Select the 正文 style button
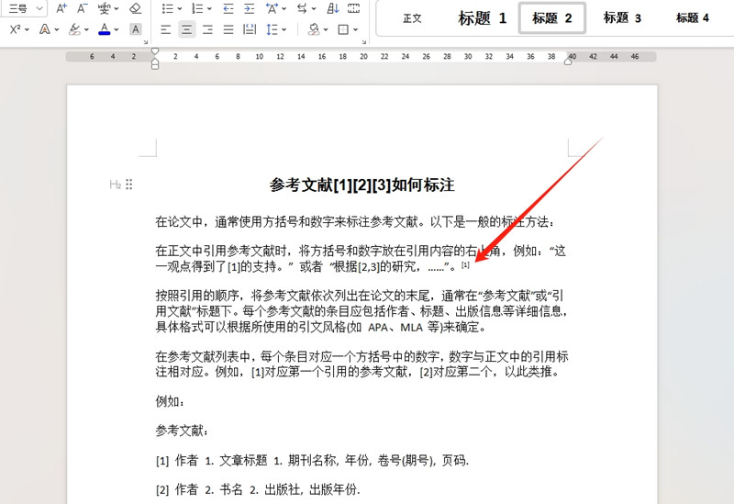 coord(412,18)
